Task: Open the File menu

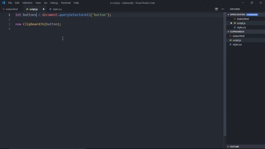Action: tap(10, 3)
